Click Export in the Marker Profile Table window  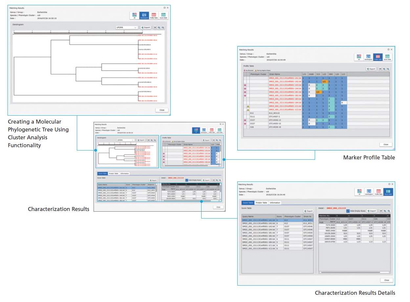[x=371, y=69]
